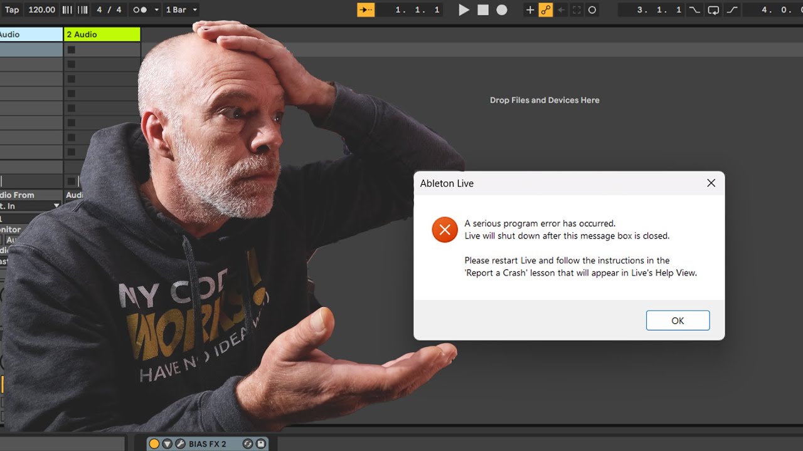Click 'A serious program error has occurred.' text
The image size is (803, 451).
pos(540,224)
